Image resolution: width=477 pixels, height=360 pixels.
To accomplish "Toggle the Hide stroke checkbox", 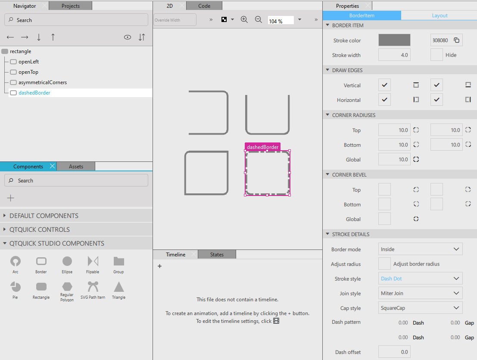I will pyautogui.click(x=436, y=55).
